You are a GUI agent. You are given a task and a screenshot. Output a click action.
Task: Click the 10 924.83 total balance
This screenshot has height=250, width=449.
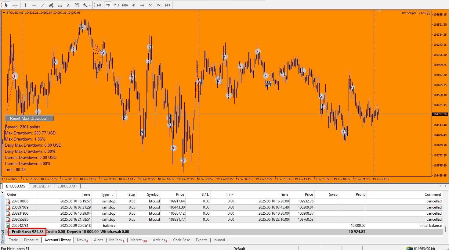click(x=357, y=232)
